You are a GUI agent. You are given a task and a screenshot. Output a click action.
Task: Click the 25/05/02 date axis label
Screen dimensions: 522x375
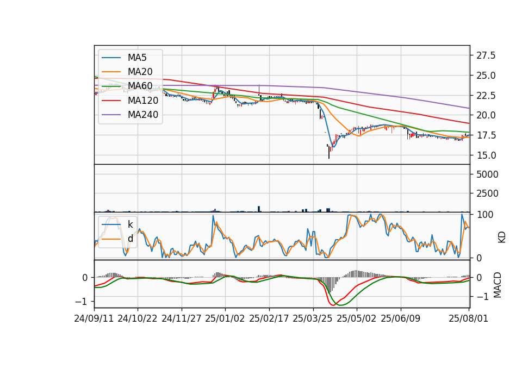point(357,318)
